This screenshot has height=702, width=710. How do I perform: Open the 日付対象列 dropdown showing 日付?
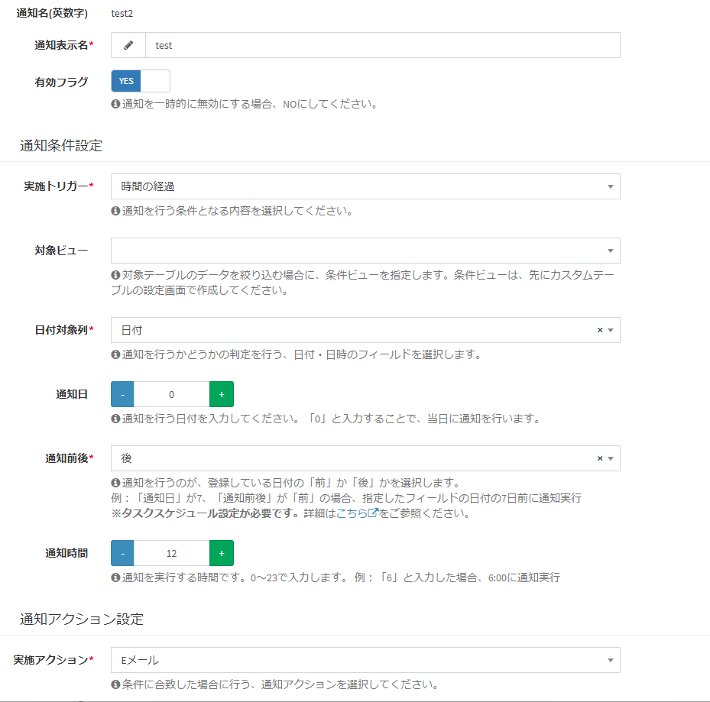365,330
